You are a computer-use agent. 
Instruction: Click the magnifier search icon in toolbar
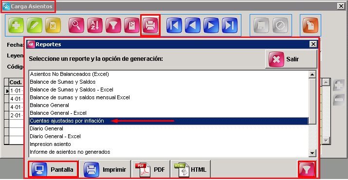pyautogui.click(x=76, y=25)
